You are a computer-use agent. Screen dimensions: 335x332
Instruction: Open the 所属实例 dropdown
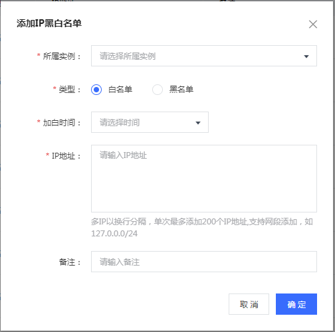coord(204,56)
